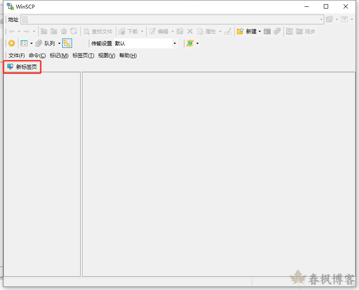Image resolution: width=359 pixels, height=290 pixels.
Task: Open the 文件(F) menu
Action: [x=16, y=56]
